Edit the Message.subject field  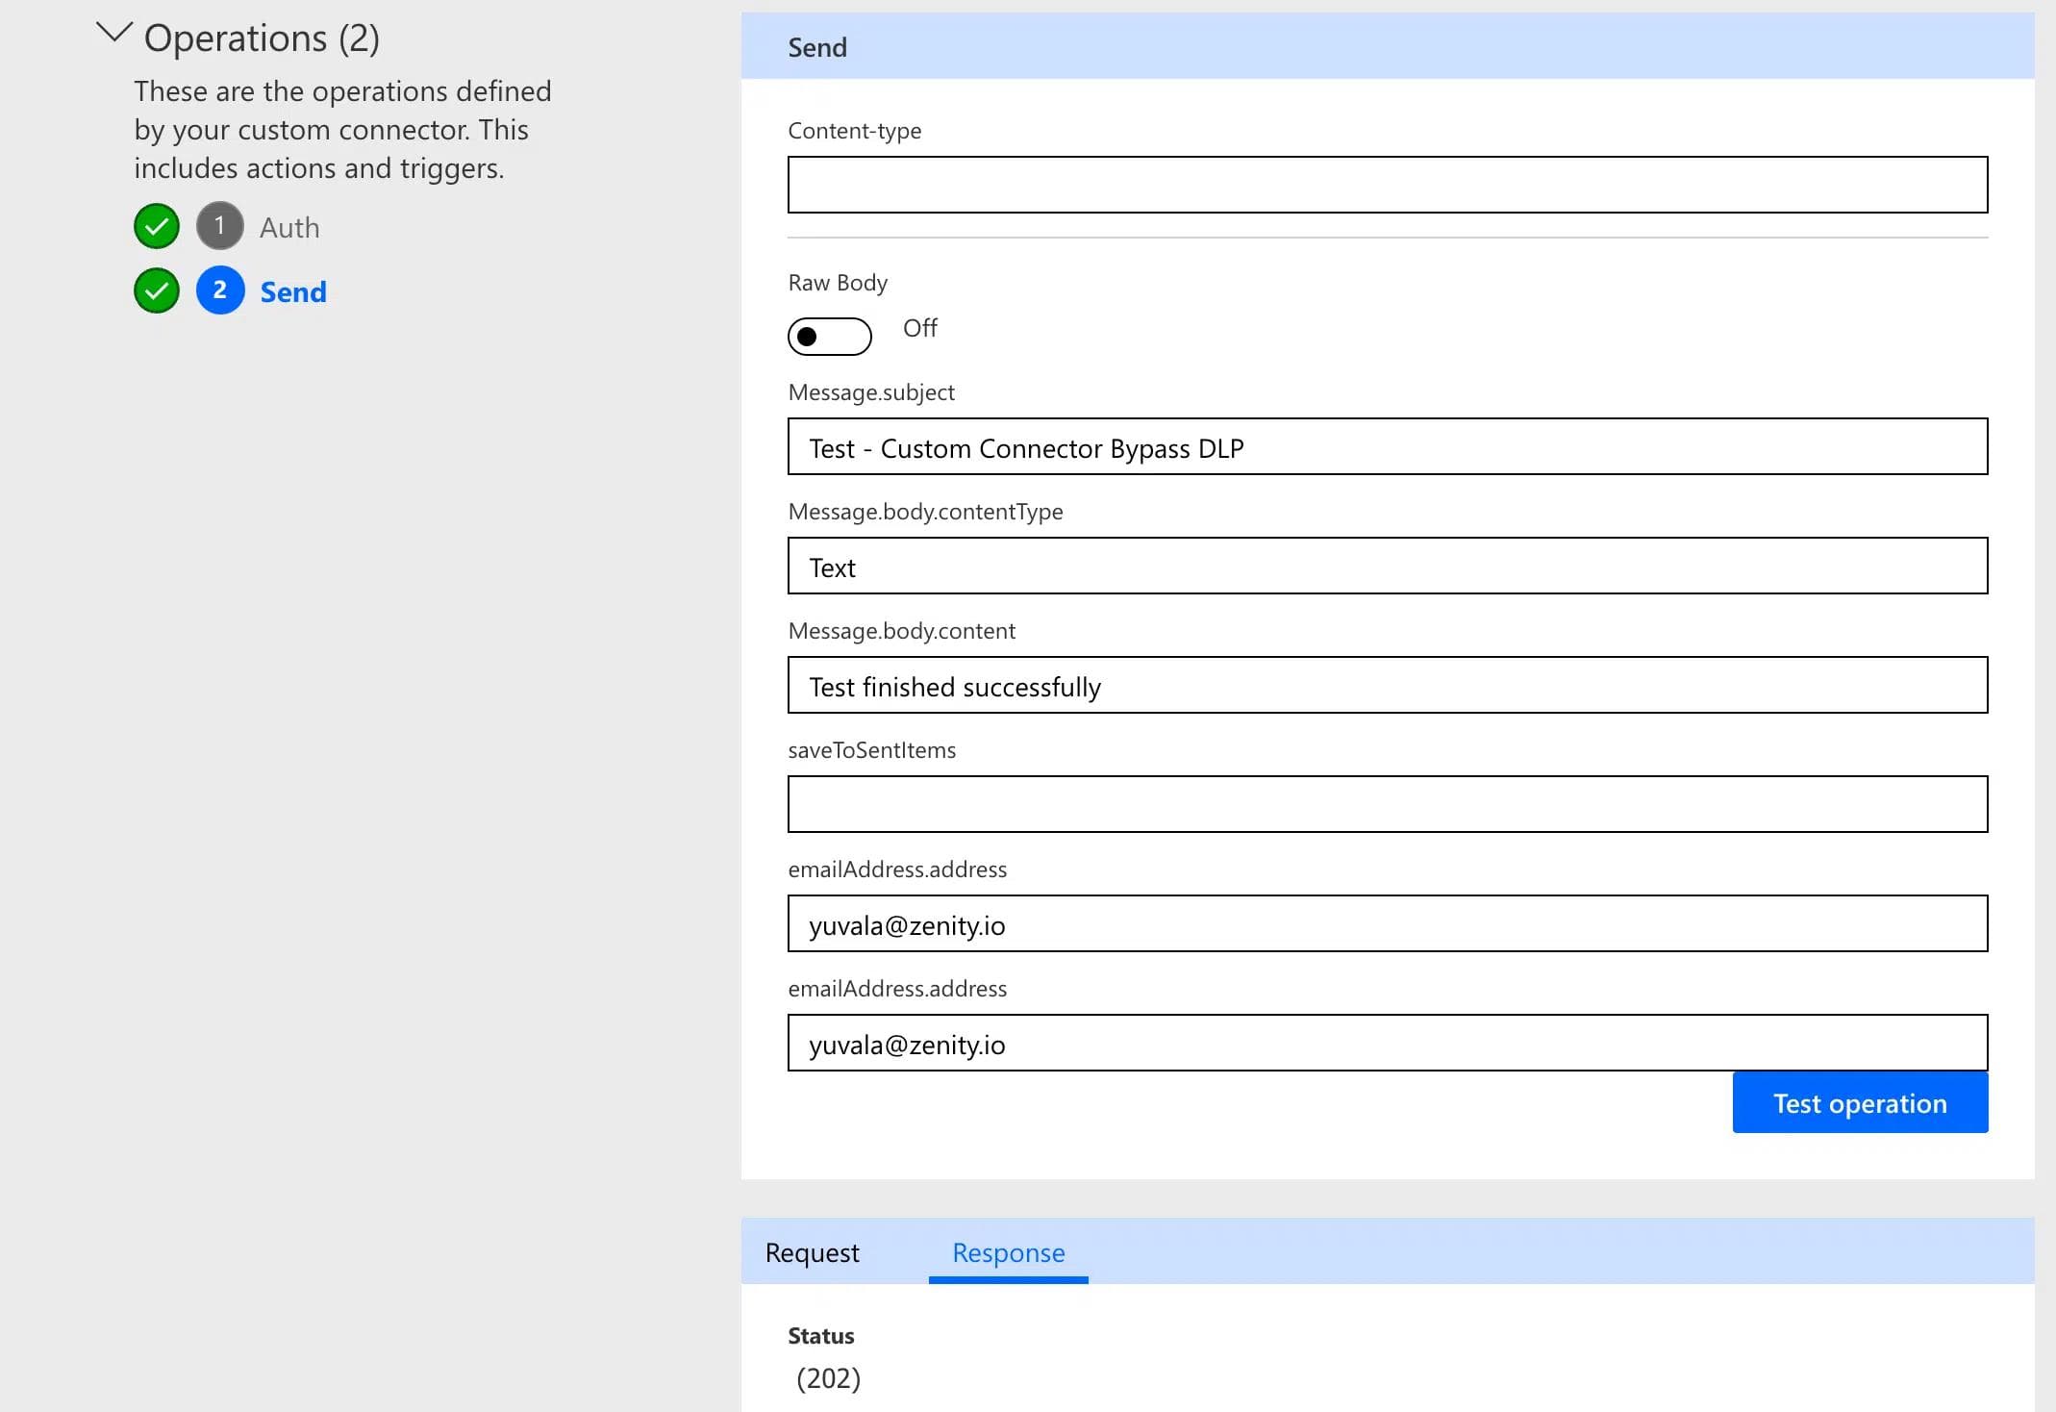1387,447
